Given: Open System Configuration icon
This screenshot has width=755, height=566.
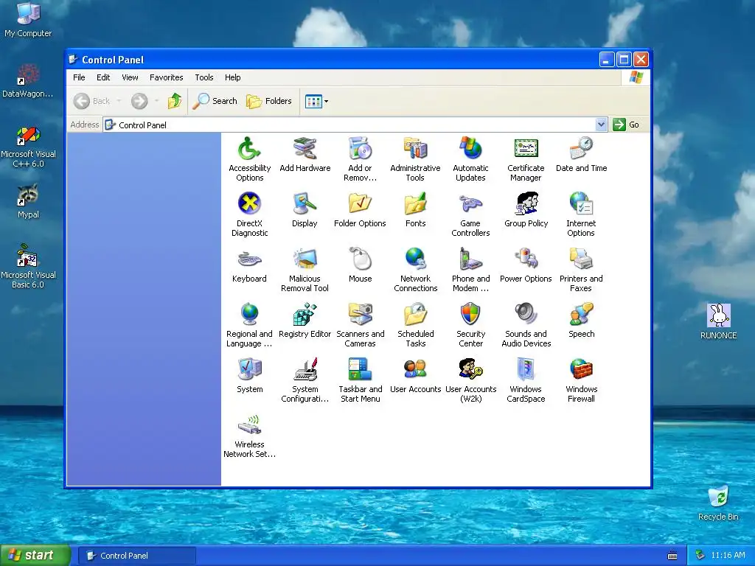Looking at the screenshot, I should point(305,370).
